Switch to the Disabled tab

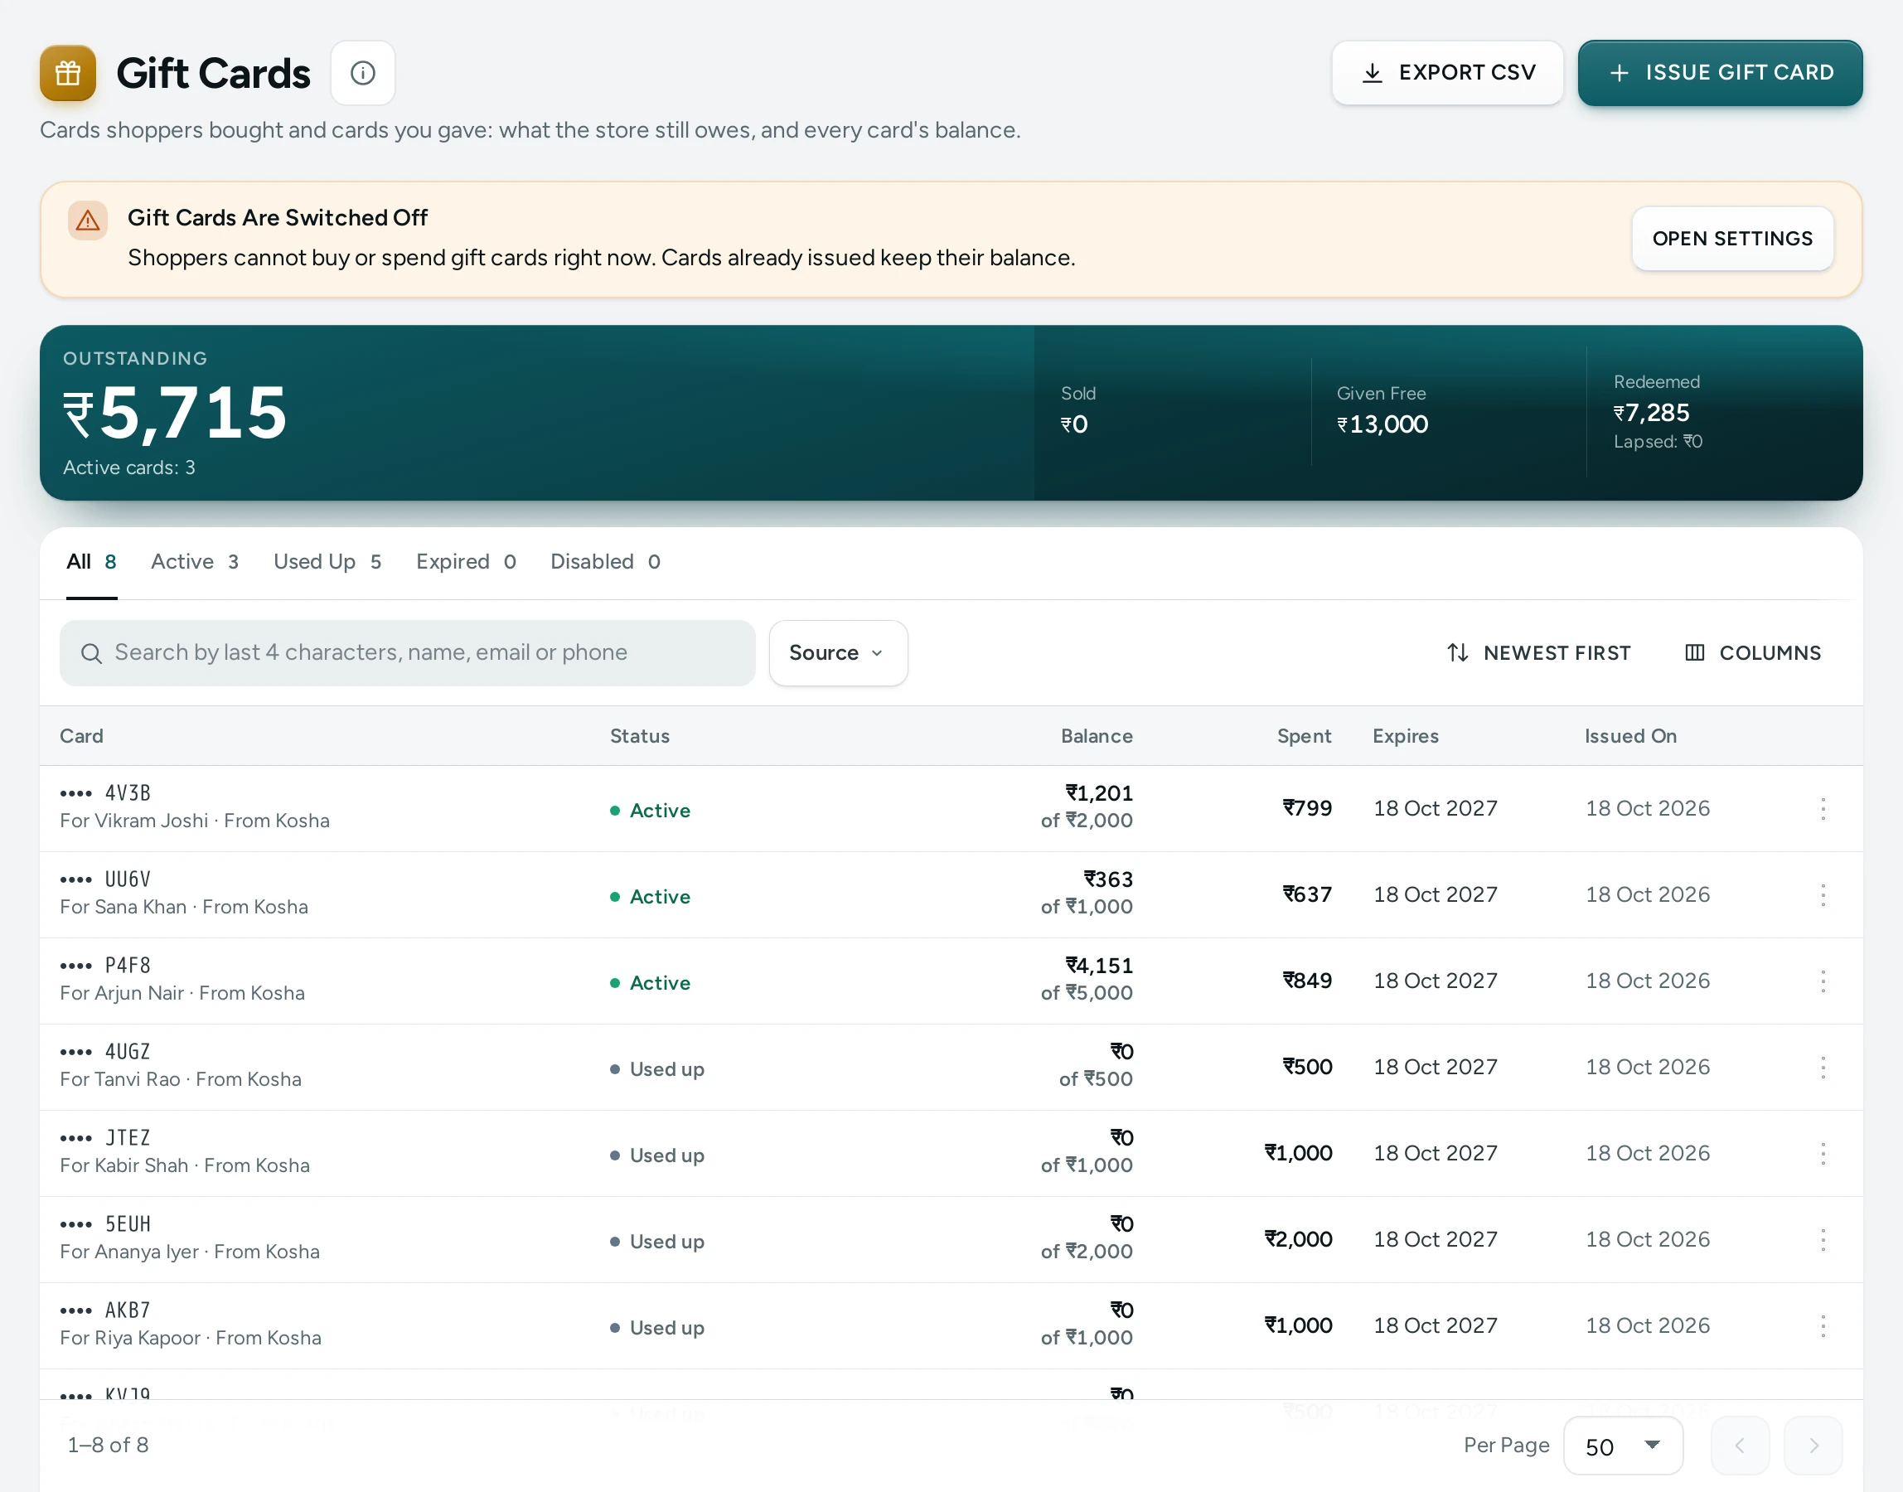click(605, 563)
